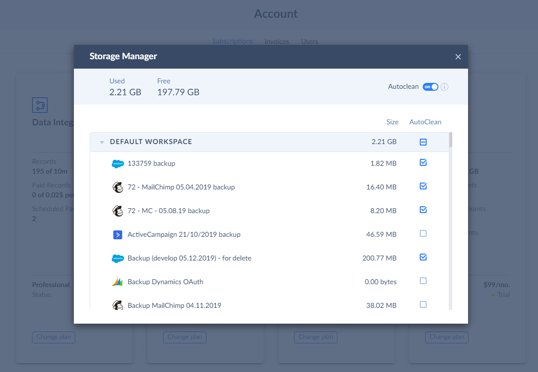The height and width of the screenshot is (372, 538).
Task: Open the Invoices tab in Account page
Action: pyautogui.click(x=276, y=41)
